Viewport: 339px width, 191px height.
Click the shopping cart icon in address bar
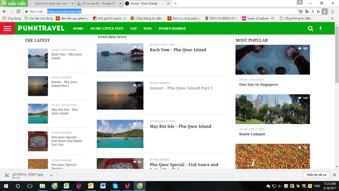pyautogui.click(x=301, y=12)
